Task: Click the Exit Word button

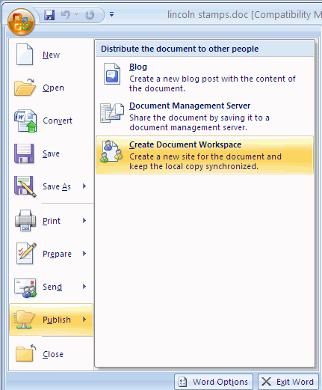Action: [x=288, y=382]
